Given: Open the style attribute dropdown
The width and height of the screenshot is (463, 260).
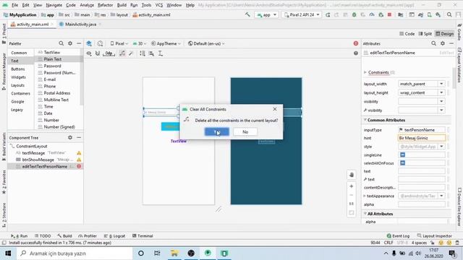Looking at the screenshot, I should click(441, 147).
